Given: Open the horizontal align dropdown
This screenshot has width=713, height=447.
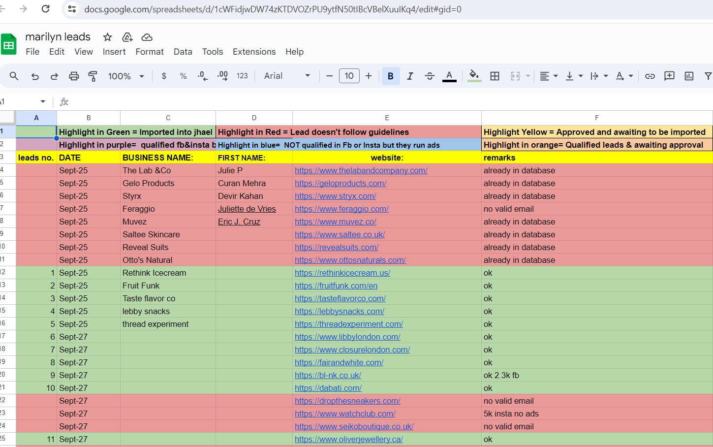Looking at the screenshot, I should [549, 76].
